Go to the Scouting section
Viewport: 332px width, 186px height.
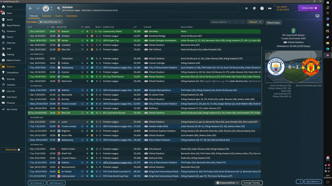(x=13, y=79)
